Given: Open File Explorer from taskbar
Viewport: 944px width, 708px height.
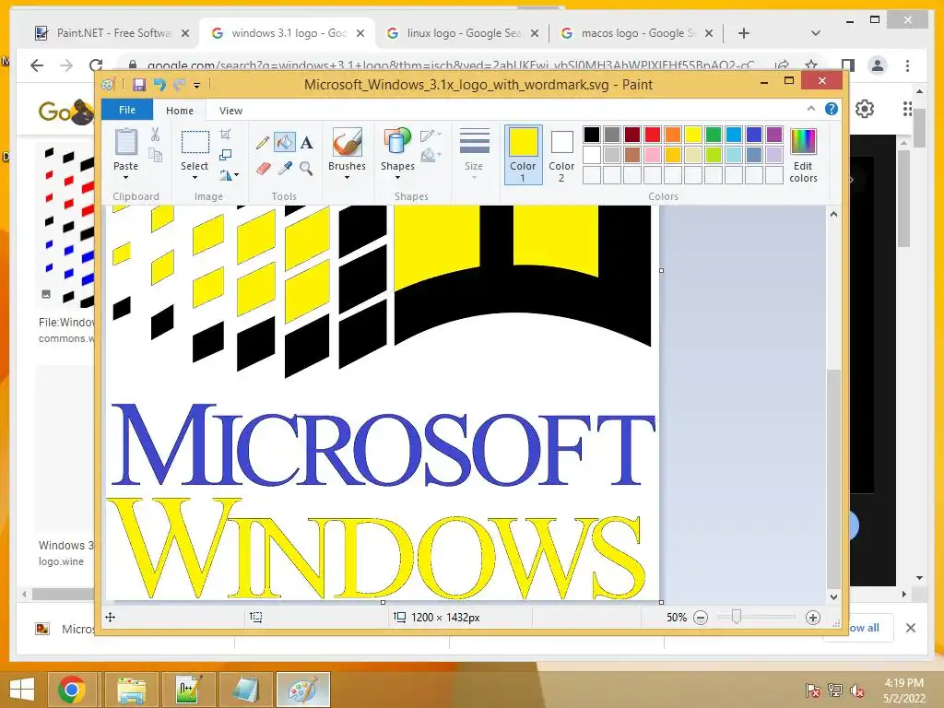Looking at the screenshot, I should [131, 690].
